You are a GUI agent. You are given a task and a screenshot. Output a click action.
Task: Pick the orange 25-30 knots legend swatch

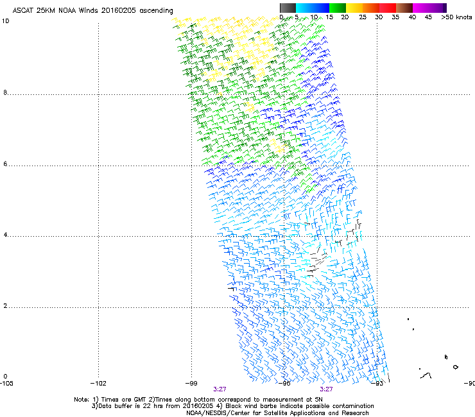point(371,8)
